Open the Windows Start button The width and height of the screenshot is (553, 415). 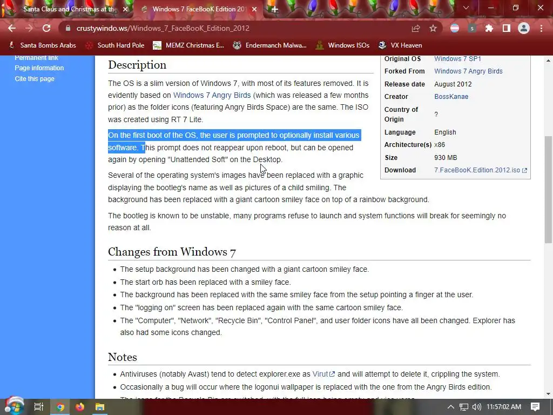[x=14, y=406]
